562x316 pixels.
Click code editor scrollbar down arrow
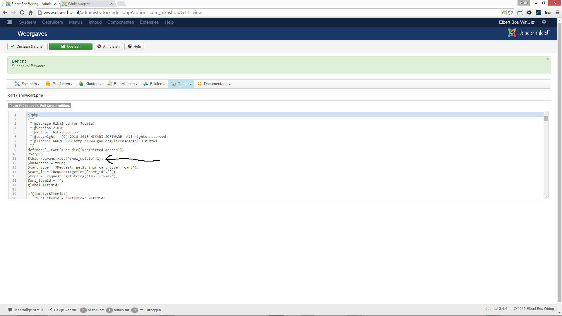[x=546, y=196]
